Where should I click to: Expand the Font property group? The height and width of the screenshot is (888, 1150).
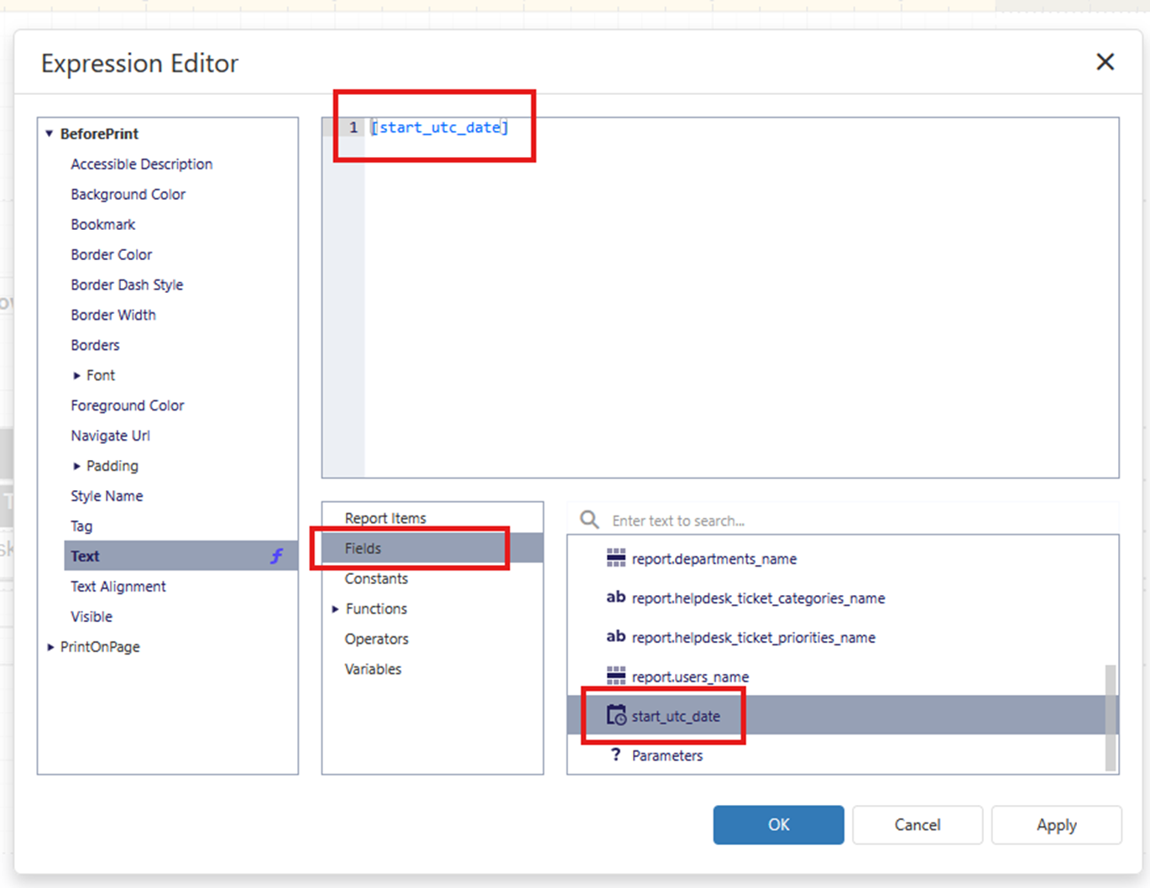76,375
